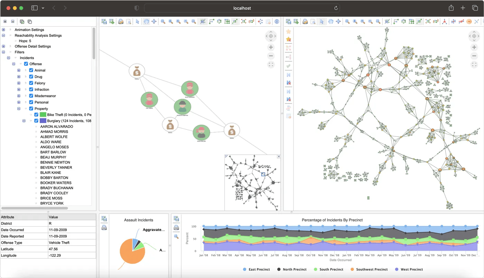Open the Safari sidebar dropdown in the title bar
This screenshot has height=278, width=484.
click(43, 8)
